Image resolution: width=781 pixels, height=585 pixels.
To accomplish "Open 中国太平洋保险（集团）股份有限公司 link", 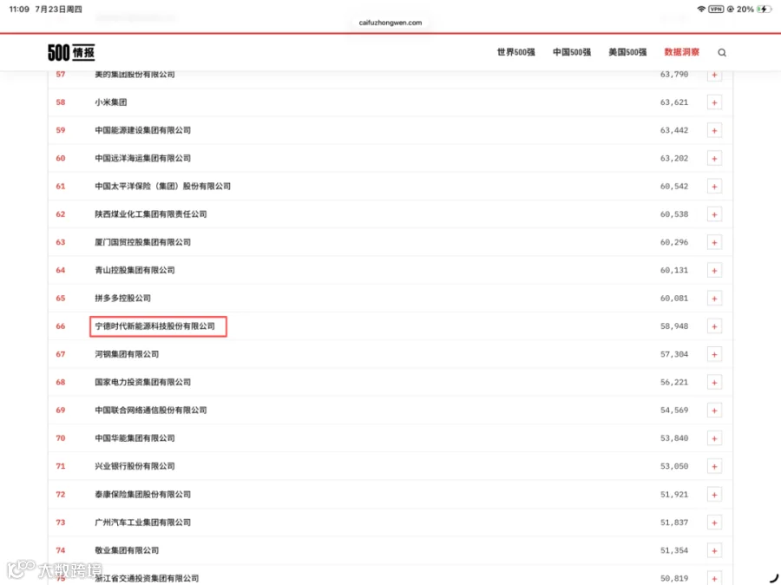I will (162, 186).
